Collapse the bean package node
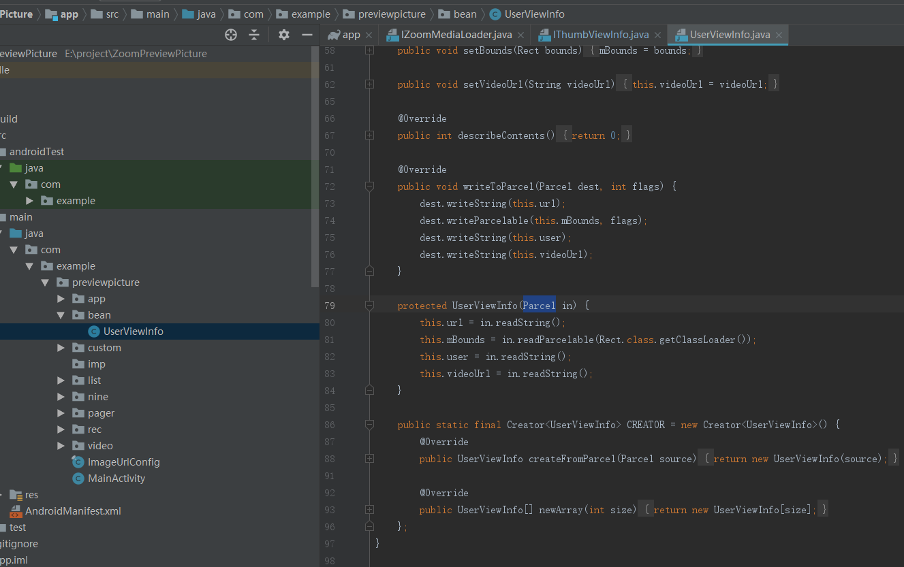This screenshot has height=567, width=904. (60, 314)
